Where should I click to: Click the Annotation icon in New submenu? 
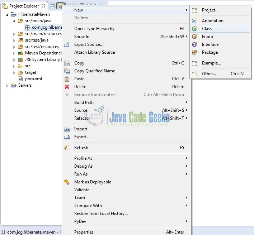194,21
